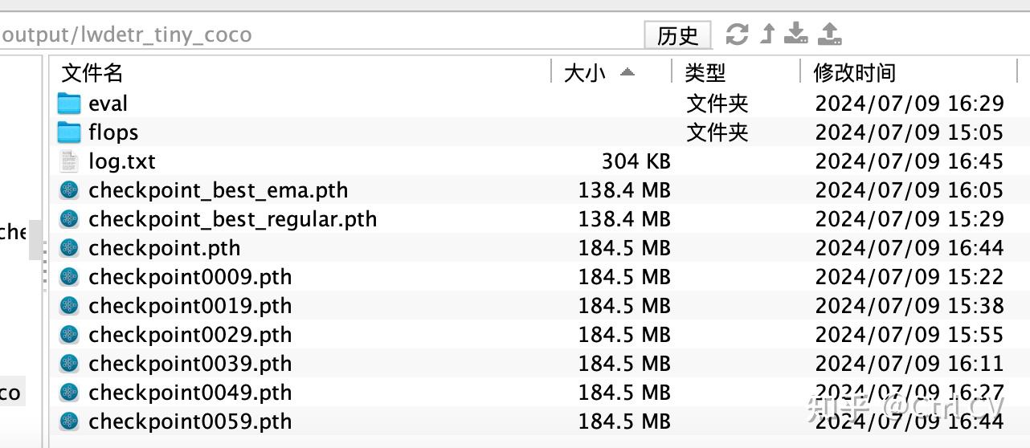1030x448 pixels.
Task: Click the download icon in toolbar
Action: (x=796, y=34)
